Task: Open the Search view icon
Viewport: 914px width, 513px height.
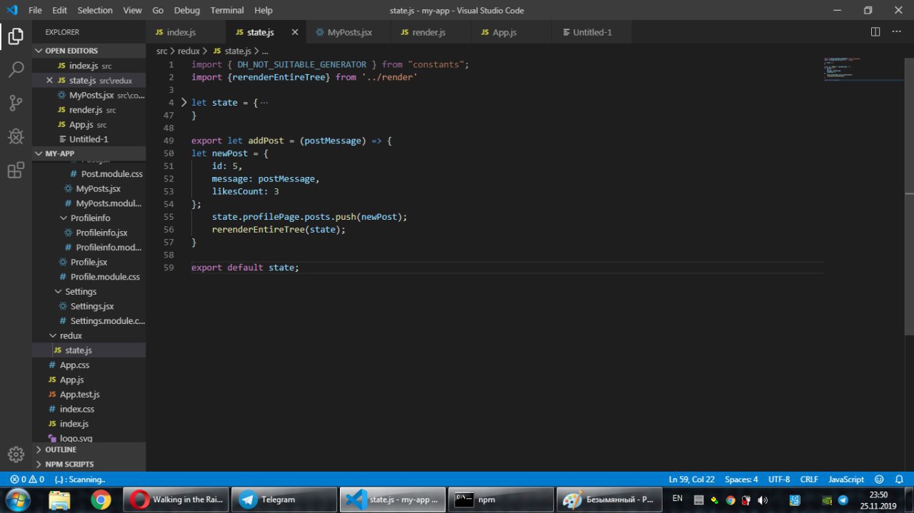Action: click(x=16, y=69)
